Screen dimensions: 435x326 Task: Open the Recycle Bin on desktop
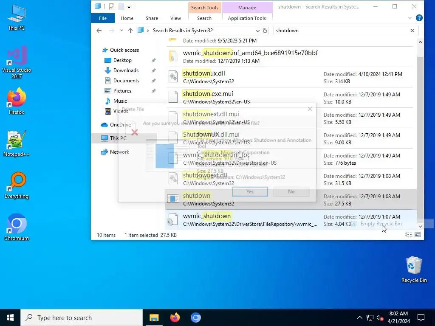coord(414,270)
